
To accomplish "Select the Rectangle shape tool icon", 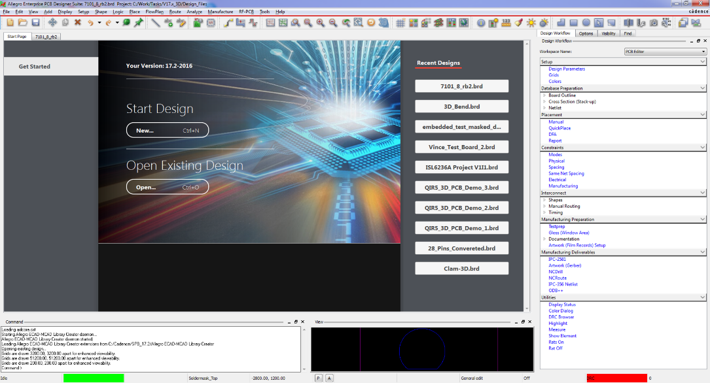I will coord(573,23).
